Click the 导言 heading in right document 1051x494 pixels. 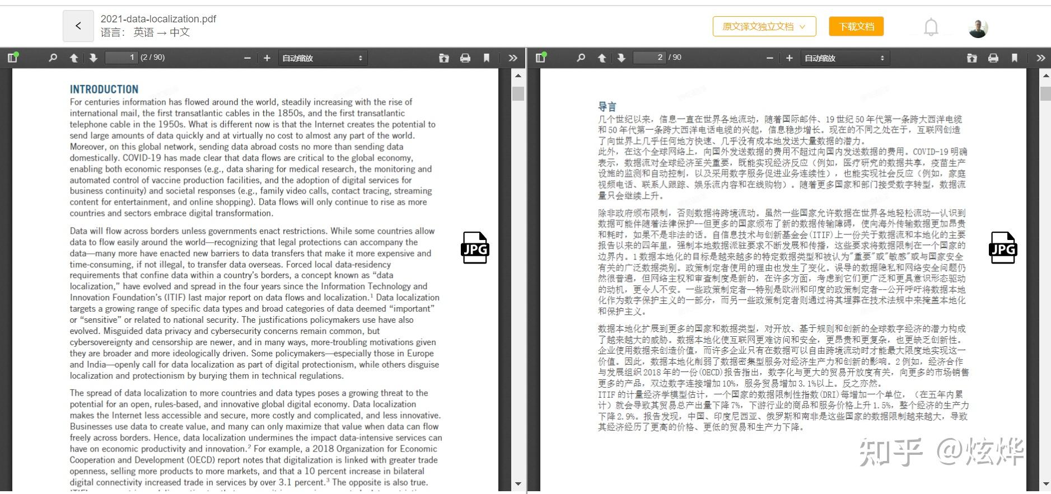pos(607,106)
